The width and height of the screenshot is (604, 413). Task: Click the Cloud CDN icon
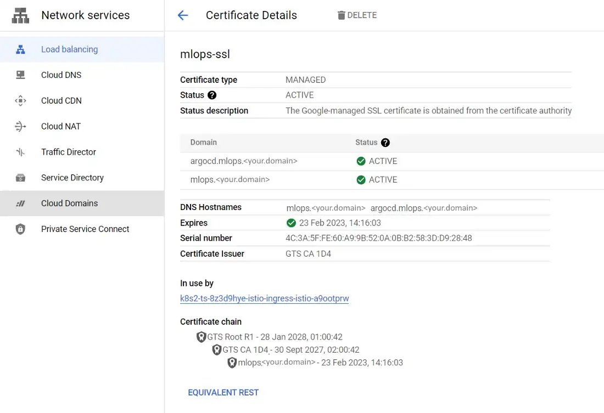click(20, 101)
